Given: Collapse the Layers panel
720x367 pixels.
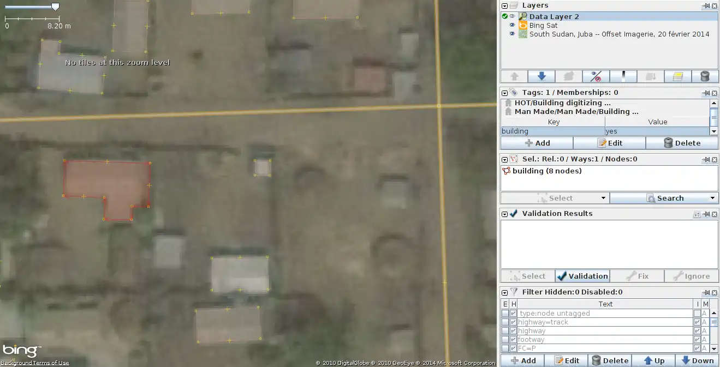Looking at the screenshot, I should [x=504, y=5].
